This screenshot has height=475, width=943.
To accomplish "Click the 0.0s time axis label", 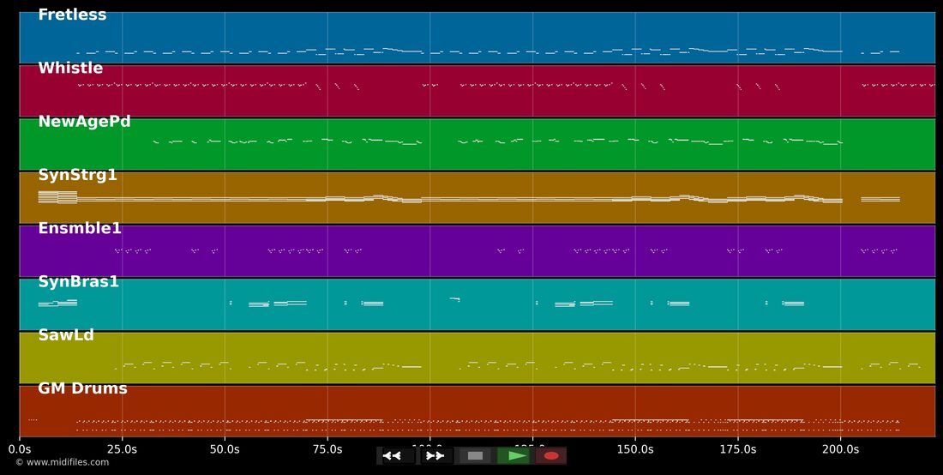I will click(19, 449).
